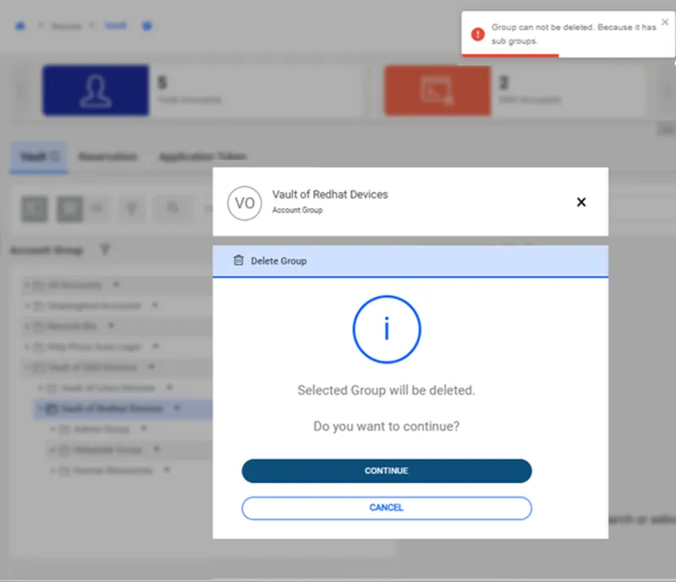The width and height of the screenshot is (676, 582).
Task: Click the toolbar search magnifier icon
Action: tap(173, 208)
